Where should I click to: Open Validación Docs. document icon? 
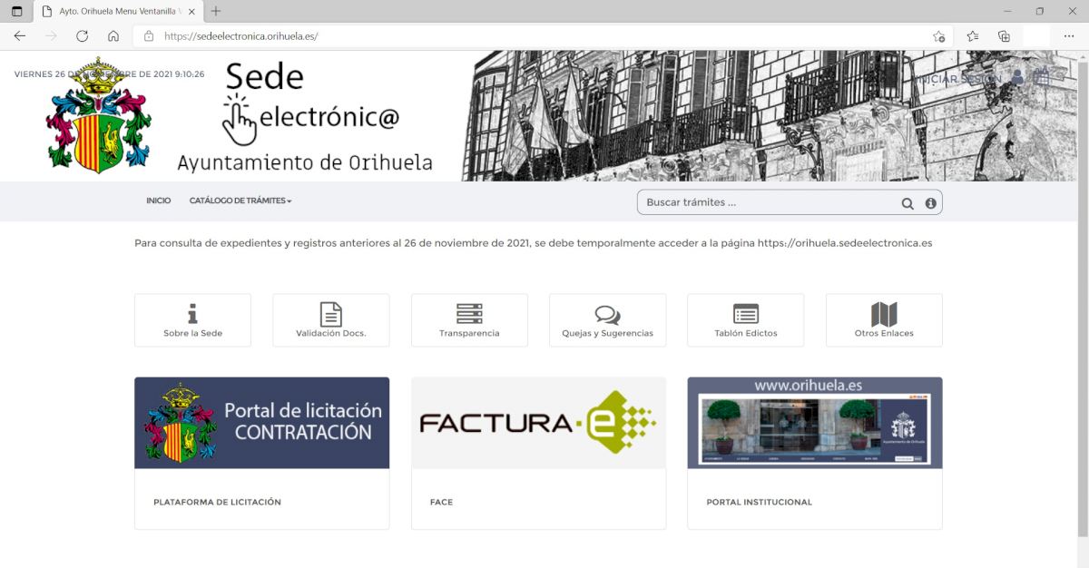coord(331,314)
